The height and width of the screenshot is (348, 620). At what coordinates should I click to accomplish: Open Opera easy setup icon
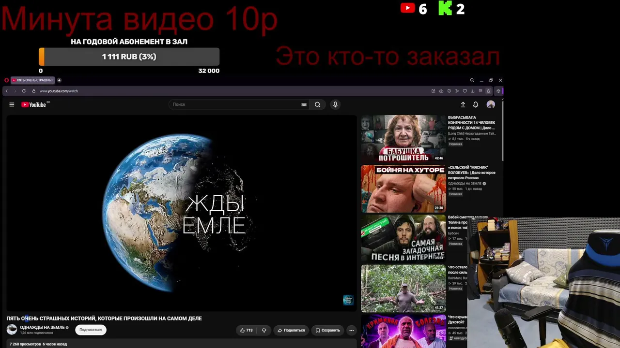(x=480, y=91)
